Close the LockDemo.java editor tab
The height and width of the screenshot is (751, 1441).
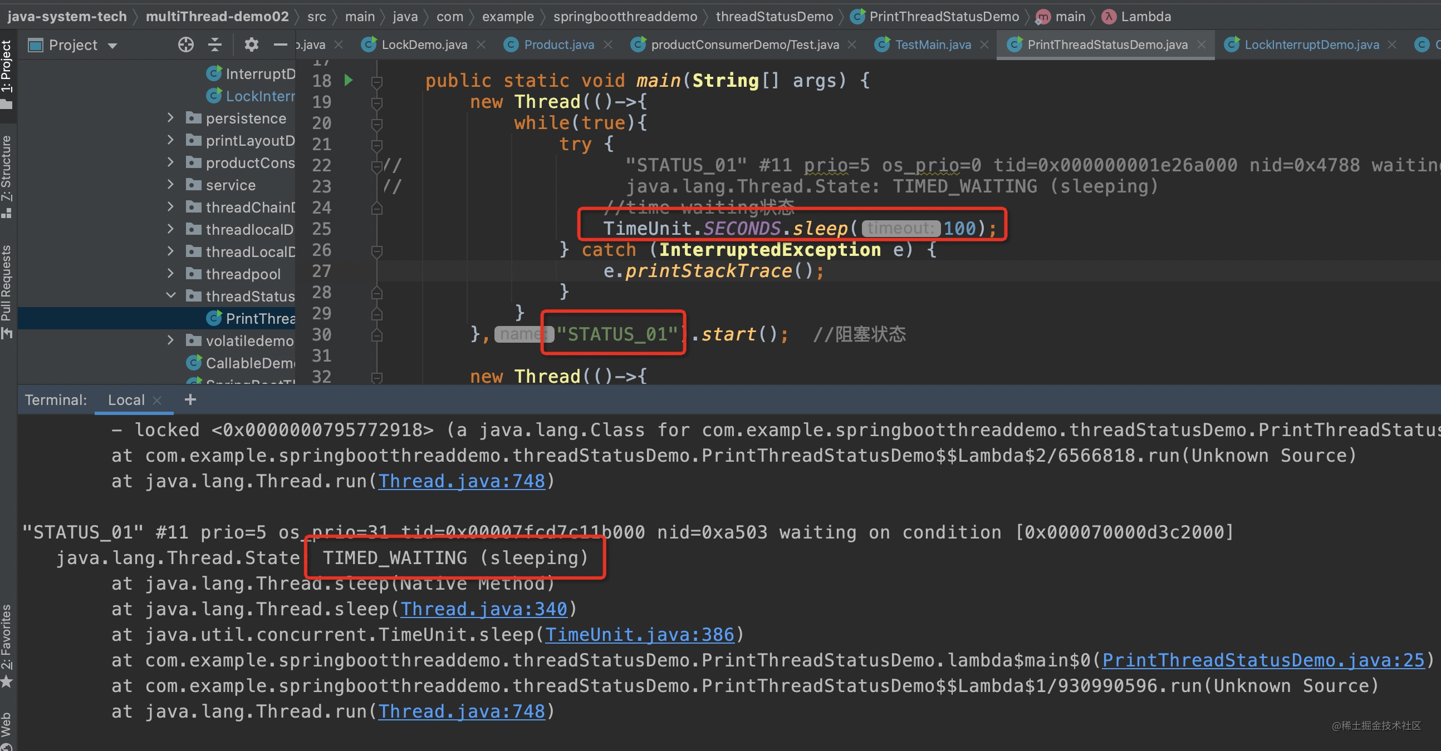(481, 45)
